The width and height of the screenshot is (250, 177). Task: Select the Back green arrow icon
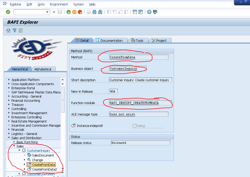[69, 12]
